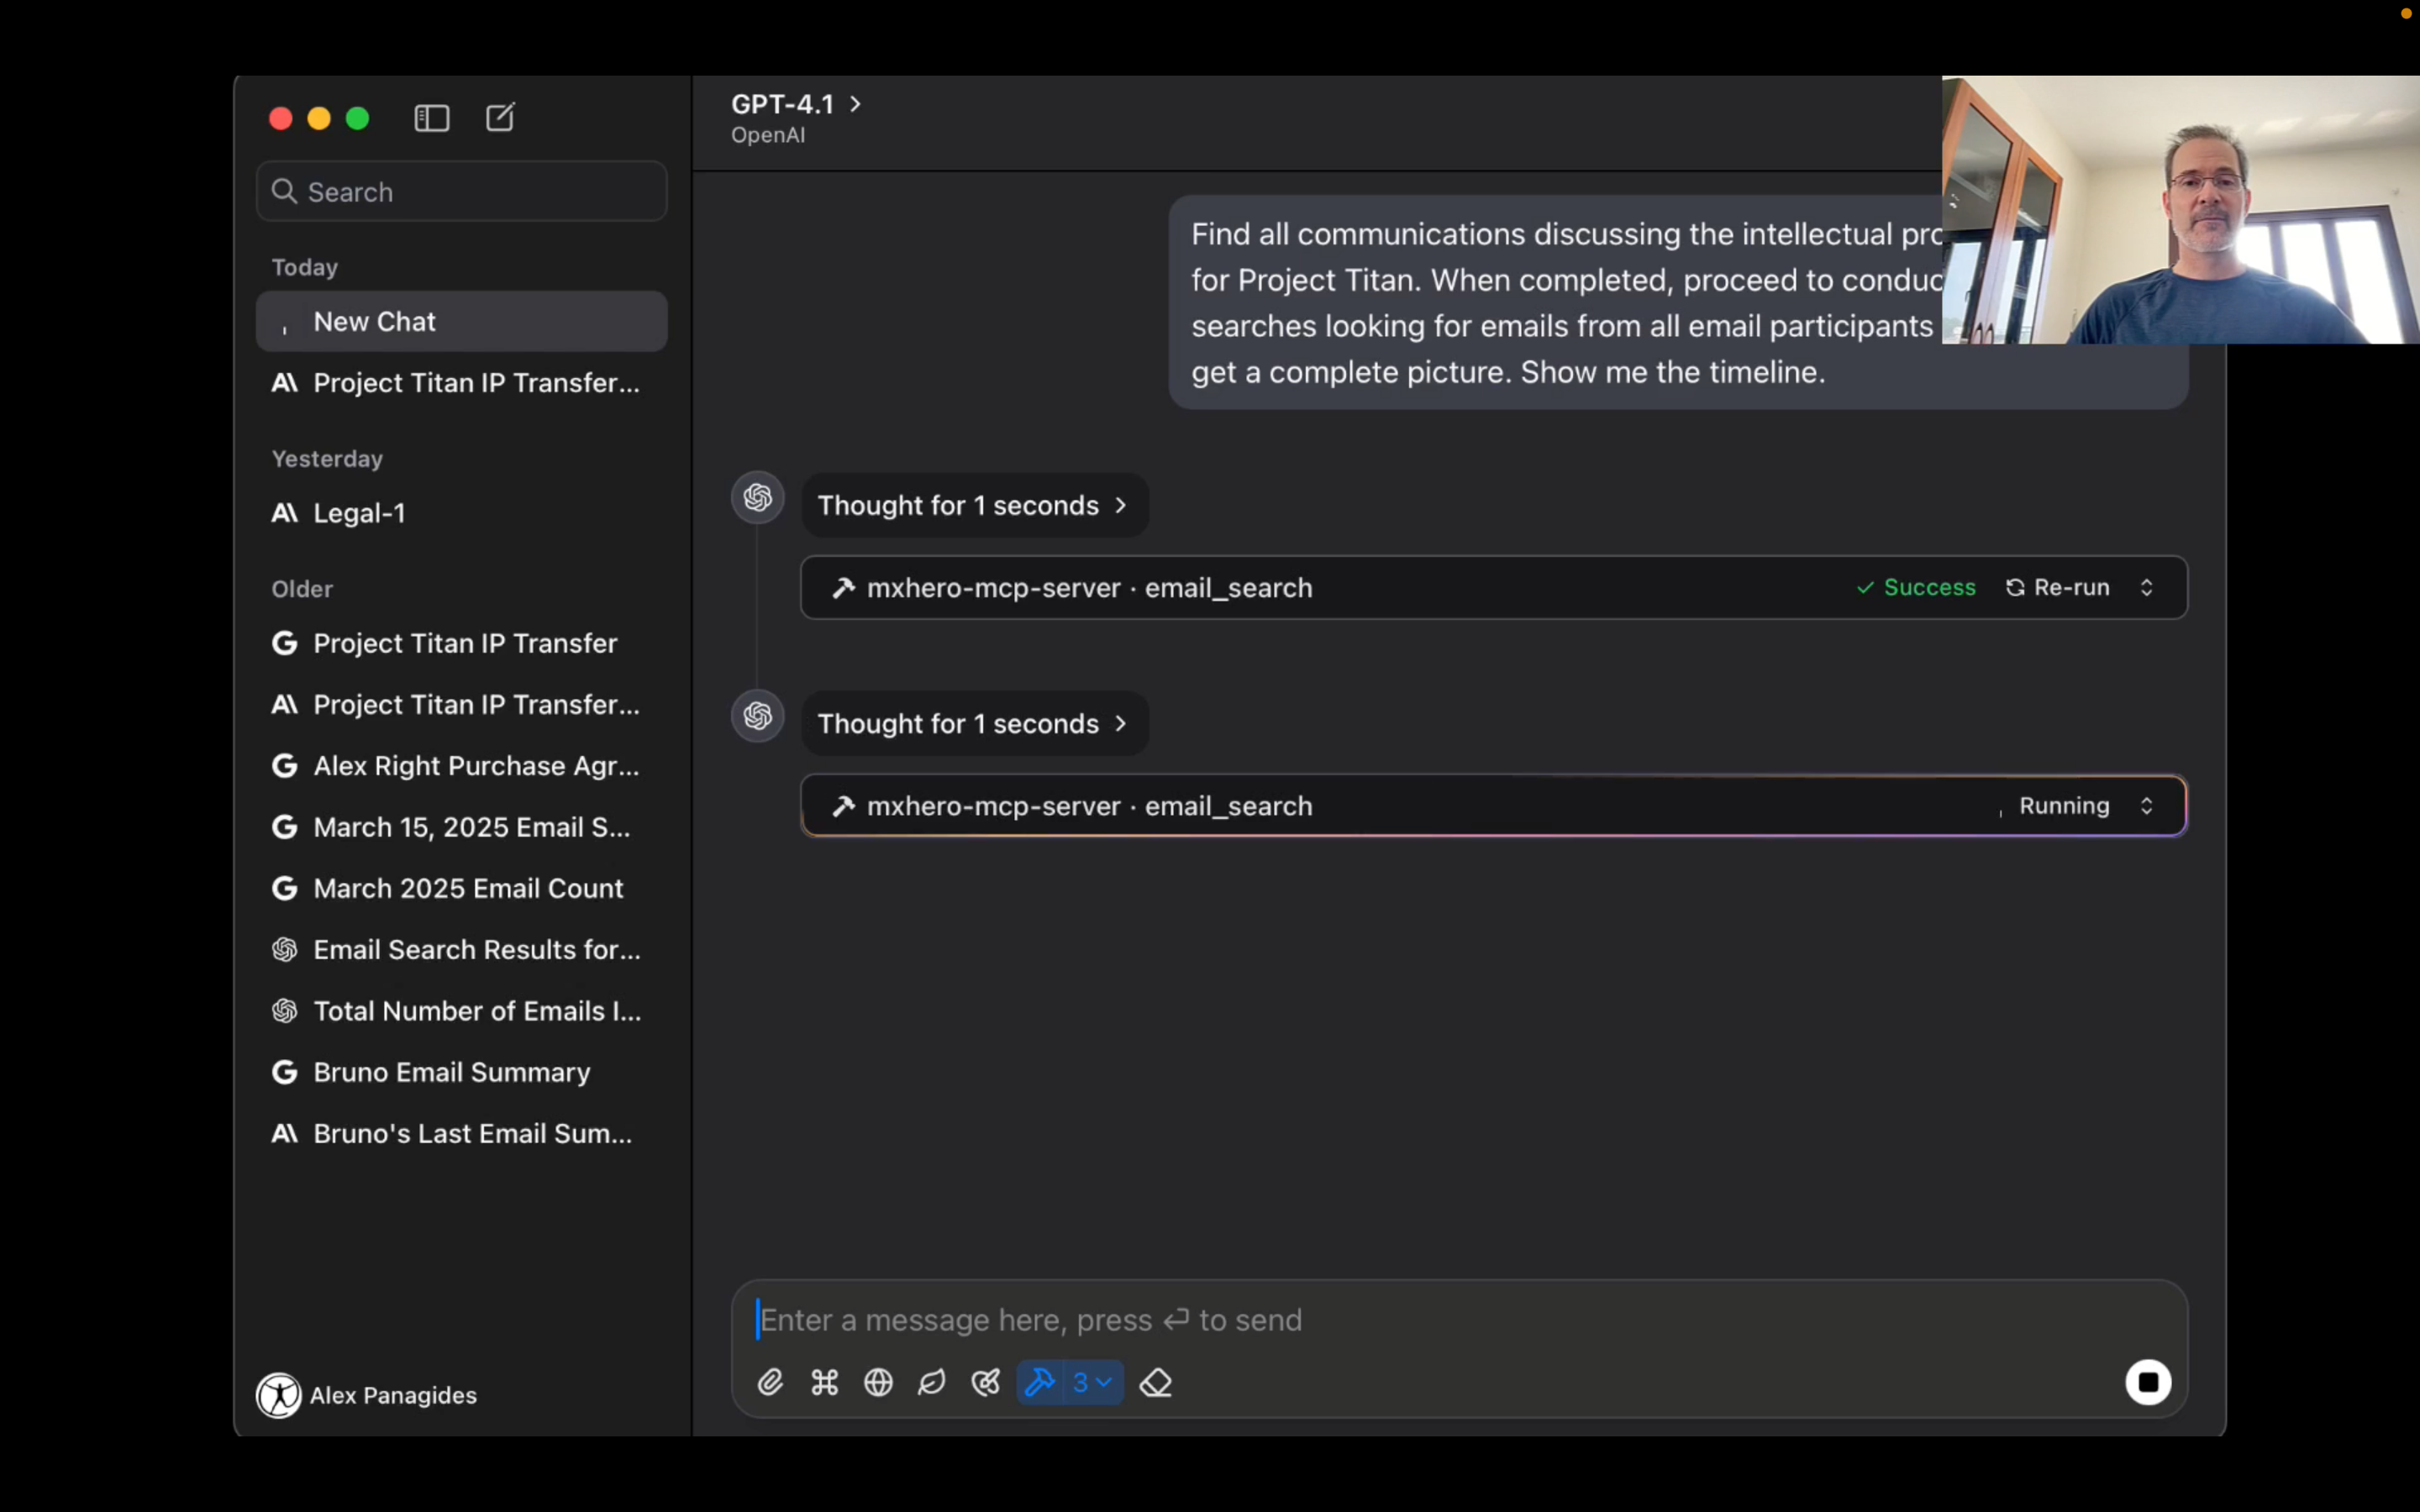Clear the conversation with eraser icon
Viewport: 2420px width, 1512px height.
point(1155,1382)
